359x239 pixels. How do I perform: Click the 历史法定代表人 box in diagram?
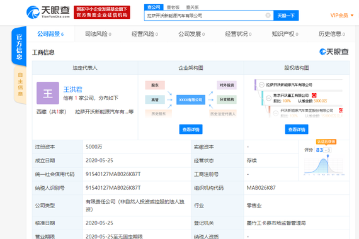point(223,114)
